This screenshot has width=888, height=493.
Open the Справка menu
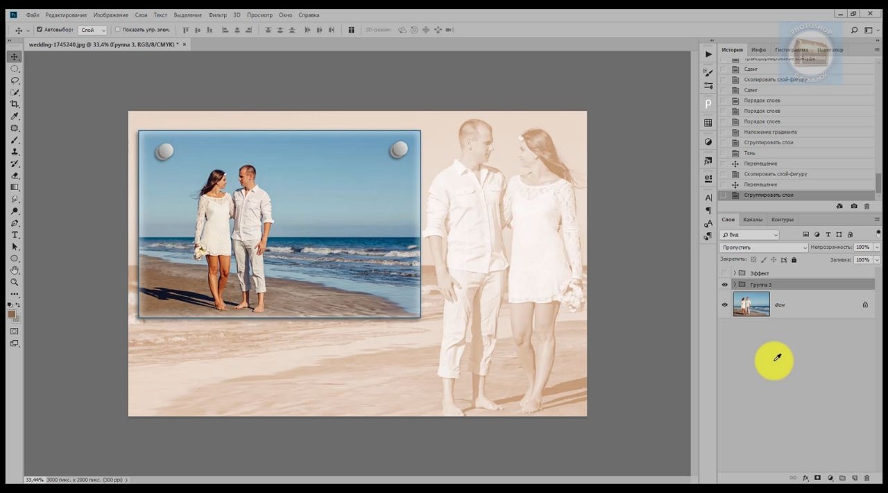309,15
